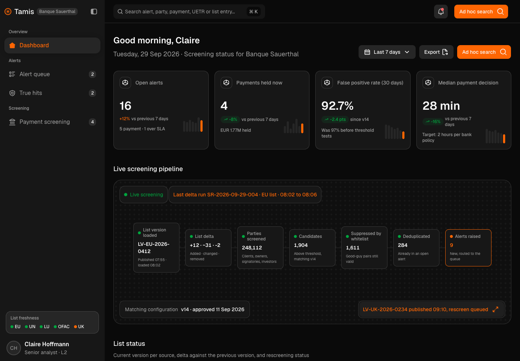Click the CH user avatar

click(x=14, y=348)
